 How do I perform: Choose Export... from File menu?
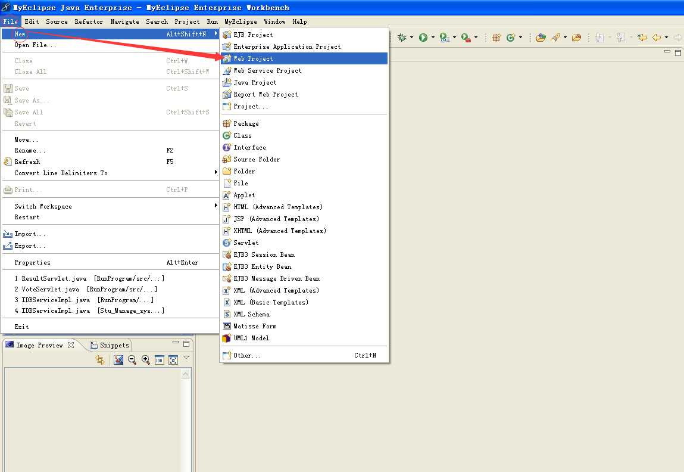click(x=110, y=246)
